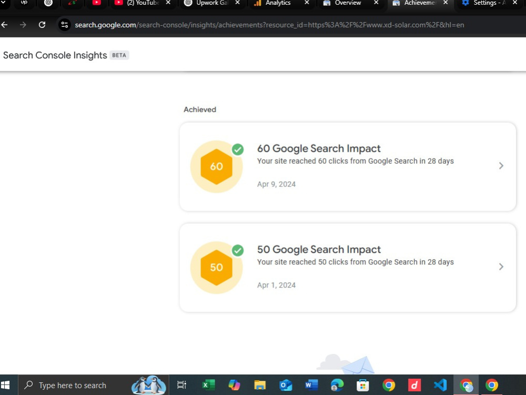
Task: Open 50 Google Search Impact card
Action: (348, 268)
